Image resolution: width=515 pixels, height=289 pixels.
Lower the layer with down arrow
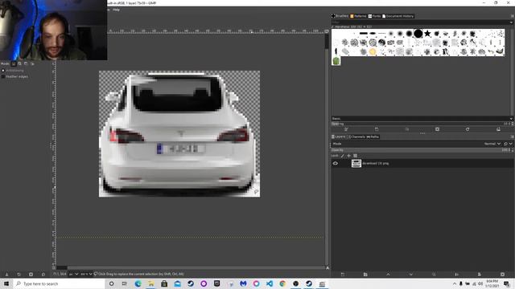[411, 275]
